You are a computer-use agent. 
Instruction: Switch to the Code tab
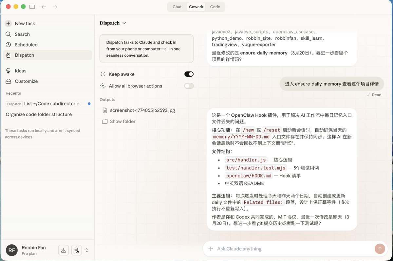pyautogui.click(x=215, y=7)
